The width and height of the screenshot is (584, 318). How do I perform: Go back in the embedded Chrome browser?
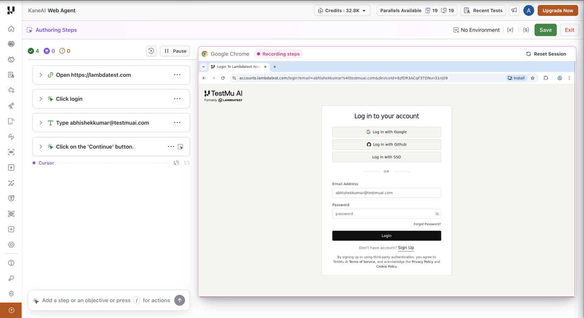click(x=204, y=78)
